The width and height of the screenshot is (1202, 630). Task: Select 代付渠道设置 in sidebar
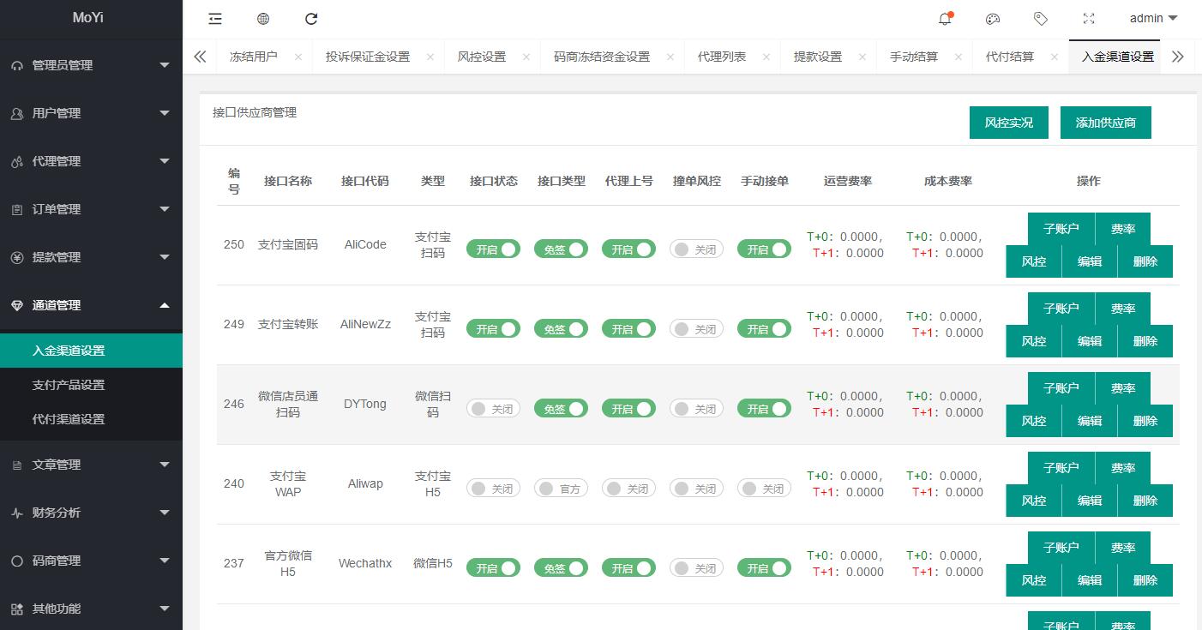pyautogui.click(x=91, y=419)
